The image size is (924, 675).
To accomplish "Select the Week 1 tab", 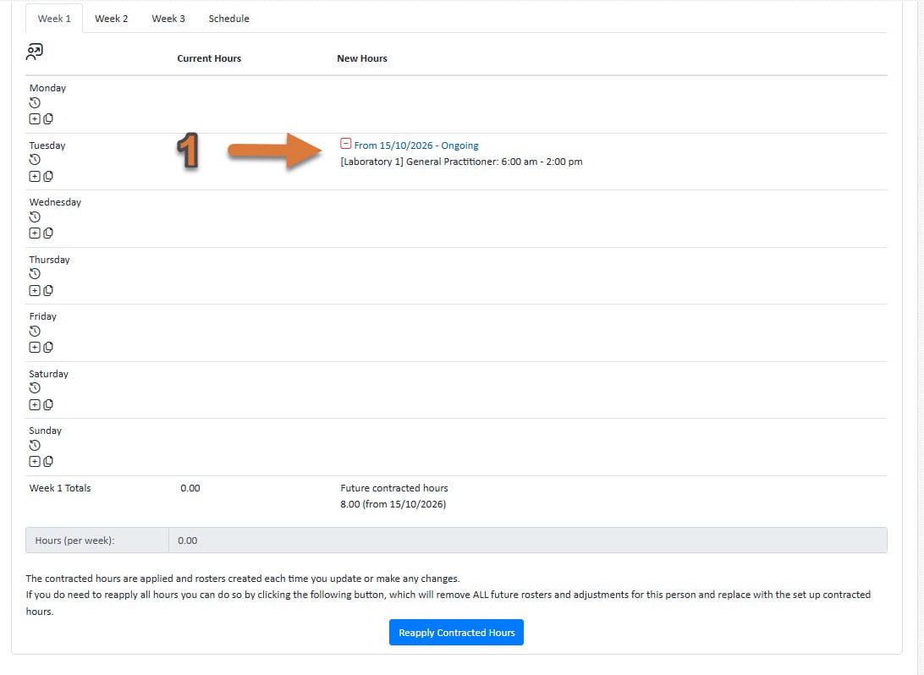I will tap(54, 19).
